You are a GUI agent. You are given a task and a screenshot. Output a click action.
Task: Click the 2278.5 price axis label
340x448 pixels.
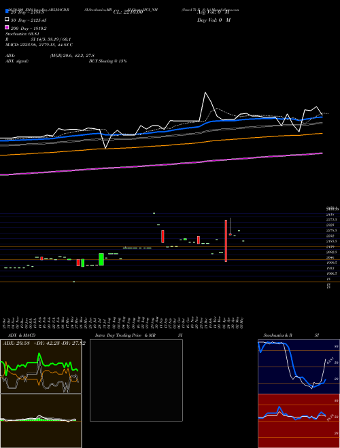(x=331, y=230)
